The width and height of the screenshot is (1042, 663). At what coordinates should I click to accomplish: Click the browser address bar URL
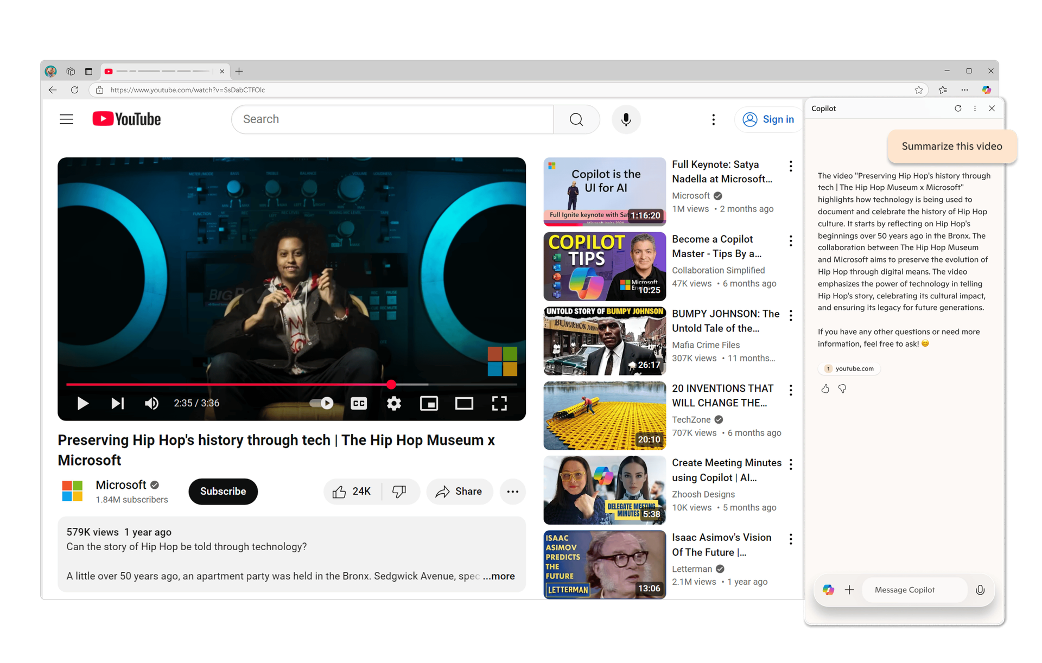[188, 90]
